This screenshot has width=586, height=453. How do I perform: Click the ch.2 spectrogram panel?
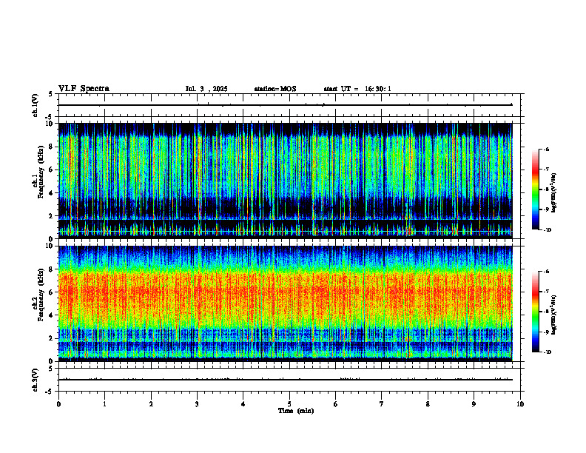point(285,303)
